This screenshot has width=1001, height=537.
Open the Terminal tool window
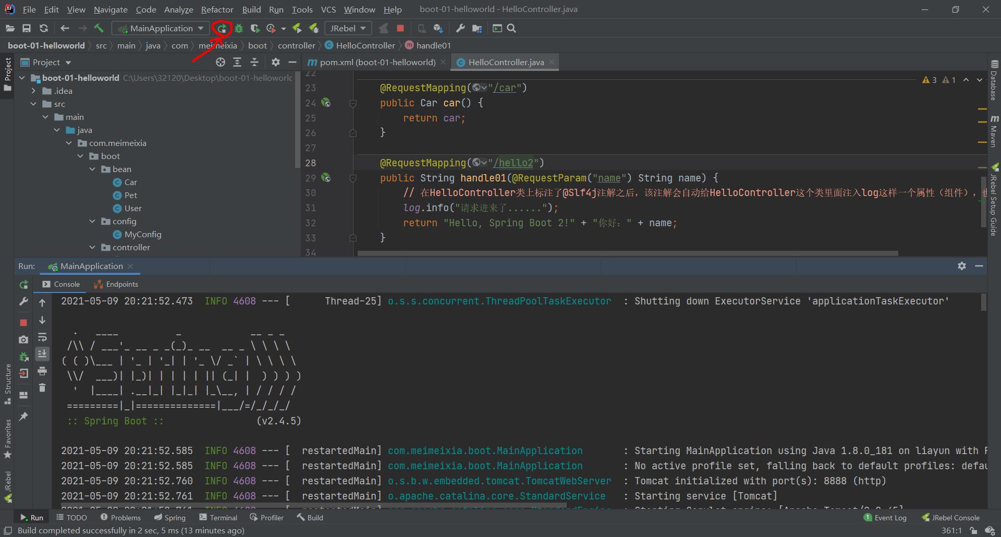[x=218, y=518]
